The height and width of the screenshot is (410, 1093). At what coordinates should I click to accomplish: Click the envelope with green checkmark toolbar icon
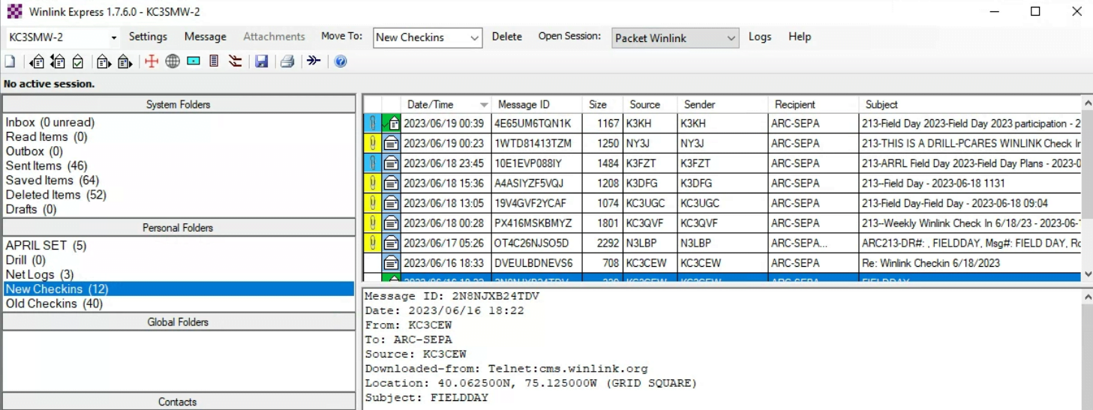pyautogui.click(x=78, y=61)
